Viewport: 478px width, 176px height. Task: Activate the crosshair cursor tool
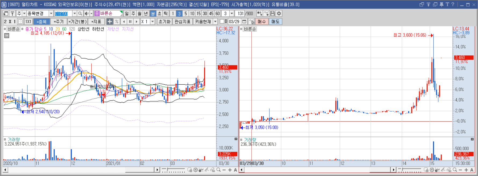(110, 21)
